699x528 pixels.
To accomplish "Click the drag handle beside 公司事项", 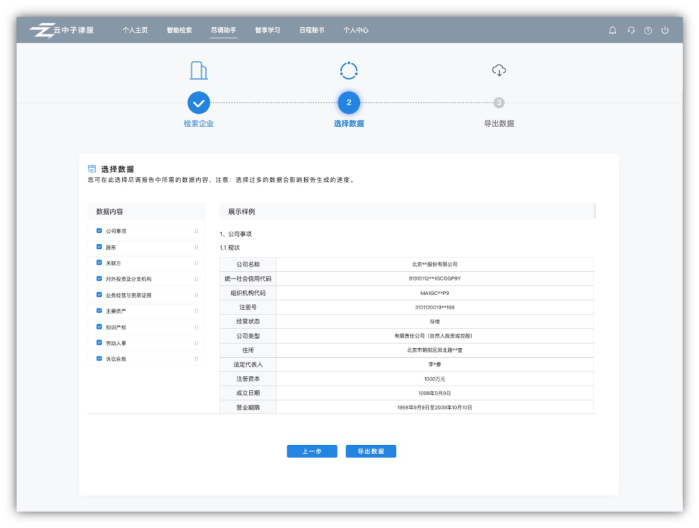I will (x=197, y=231).
